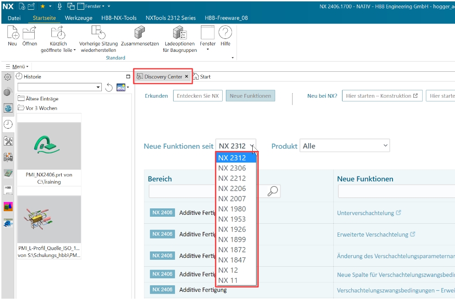Switch to NXTools 2312 Series tab
This screenshot has height=301, width=455.
tap(171, 18)
